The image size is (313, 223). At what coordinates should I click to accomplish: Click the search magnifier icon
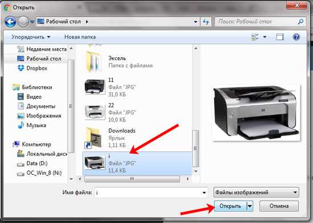tap(300, 22)
